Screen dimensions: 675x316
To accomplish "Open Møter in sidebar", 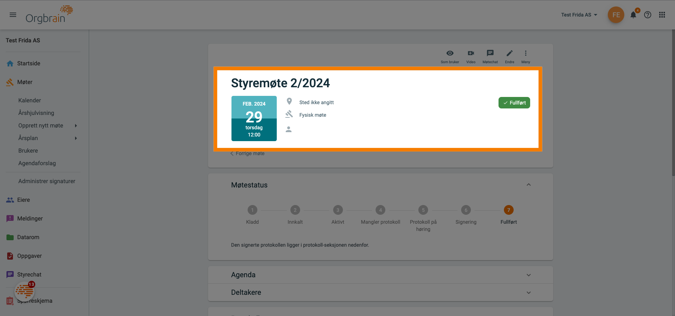I will [25, 82].
